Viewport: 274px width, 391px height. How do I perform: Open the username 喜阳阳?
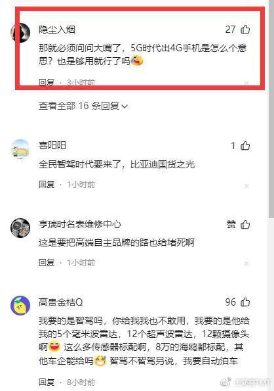click(x=52, y=145)
